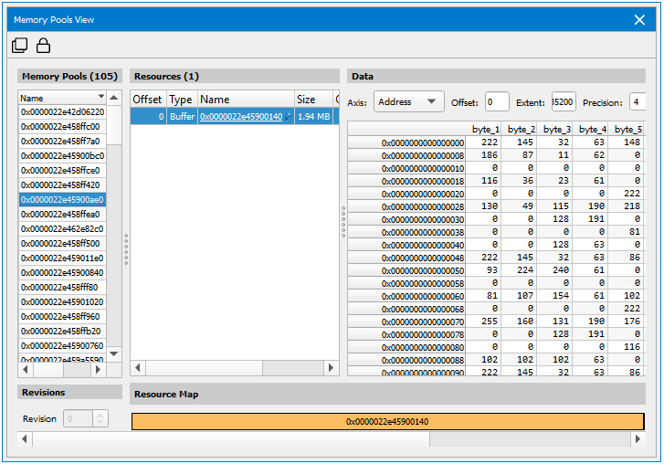Click the orange resource map bar
The height and width of the screenshot is (464, 664).
click(x=387, y=421)
